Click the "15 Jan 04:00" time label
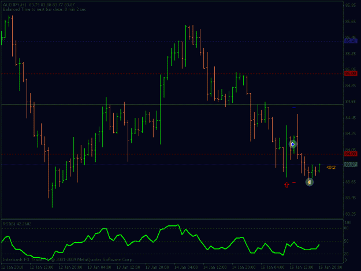361x271 pixels. [x=273, y=267]
